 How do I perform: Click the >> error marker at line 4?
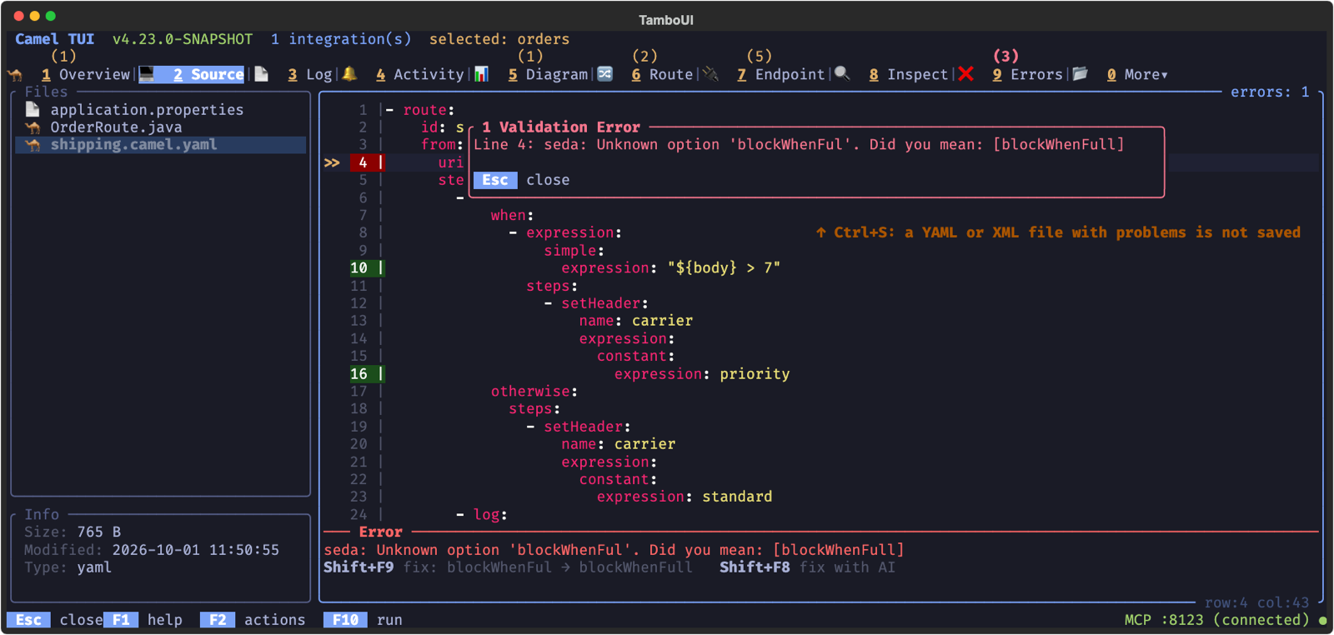pyautogui.click(x=332, y=162)
